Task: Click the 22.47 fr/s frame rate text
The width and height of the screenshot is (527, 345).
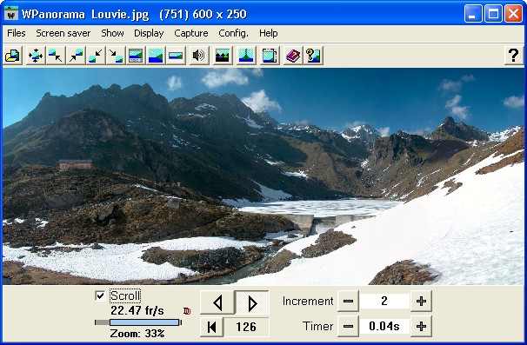Action: pyautogui.click(x=137, y=311)
